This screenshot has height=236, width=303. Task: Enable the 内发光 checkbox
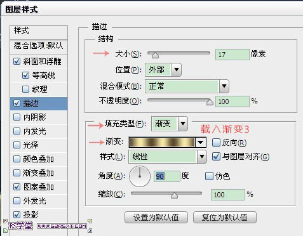pyautogui.click(x=17, y=131)
